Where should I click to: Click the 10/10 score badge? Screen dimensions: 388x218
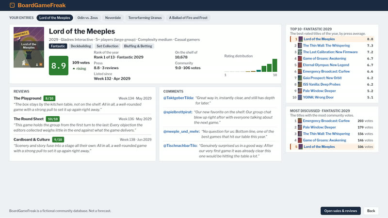pyautogui.click(x=53, y=119)
